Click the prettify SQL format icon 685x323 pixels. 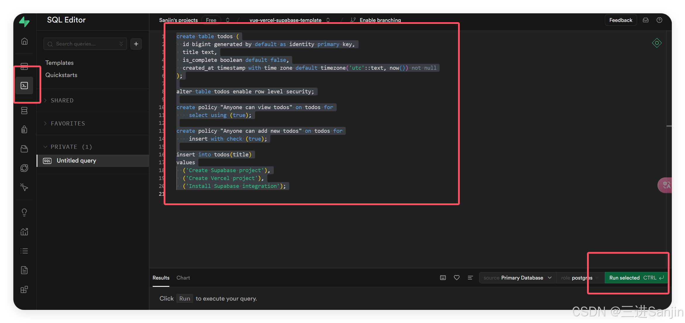pos(470,278)
